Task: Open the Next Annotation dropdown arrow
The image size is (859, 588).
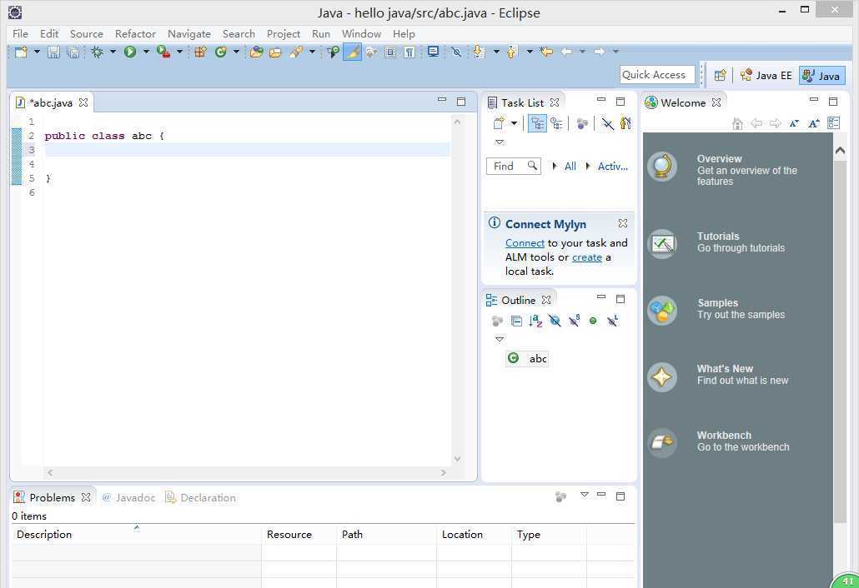Action: click(x=496, y=52)
